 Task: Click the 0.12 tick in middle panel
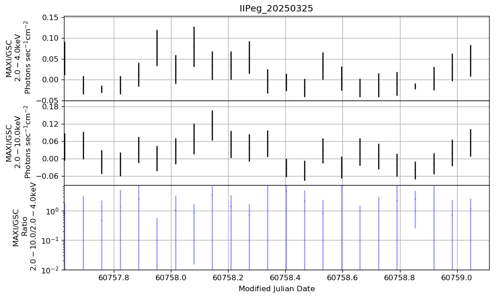pos(50,124)
